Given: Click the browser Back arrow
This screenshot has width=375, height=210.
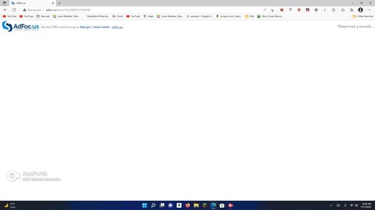Looking at the screenshot, I should tap(5, 10).
